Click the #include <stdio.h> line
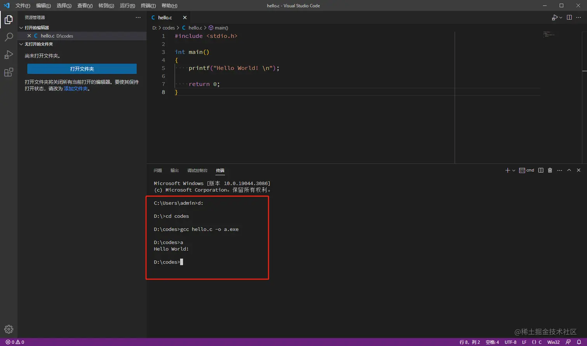The height and width of the screenshot is (346, 587). (206, 36)
